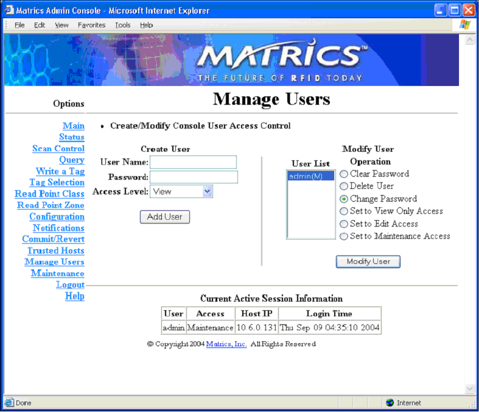The width and height of the screenshot is (479, 412).
Task: Select the Delete User operation
Action: [344, 186]
